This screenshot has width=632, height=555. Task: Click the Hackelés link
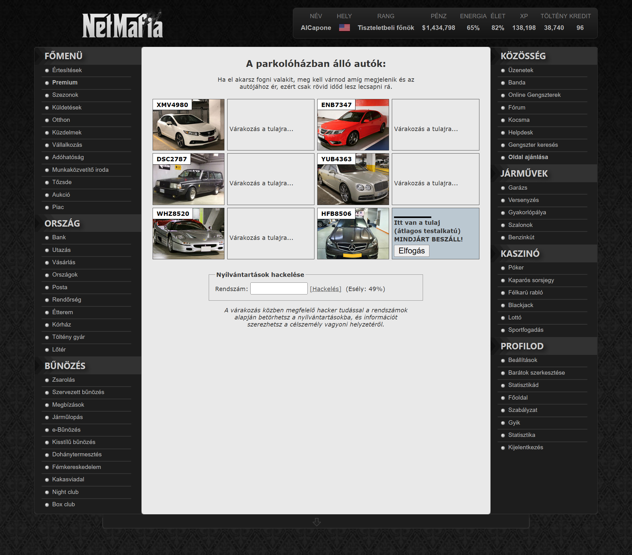(325, 289)
